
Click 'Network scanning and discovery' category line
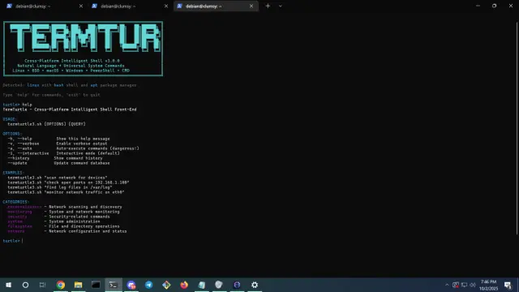65,207
